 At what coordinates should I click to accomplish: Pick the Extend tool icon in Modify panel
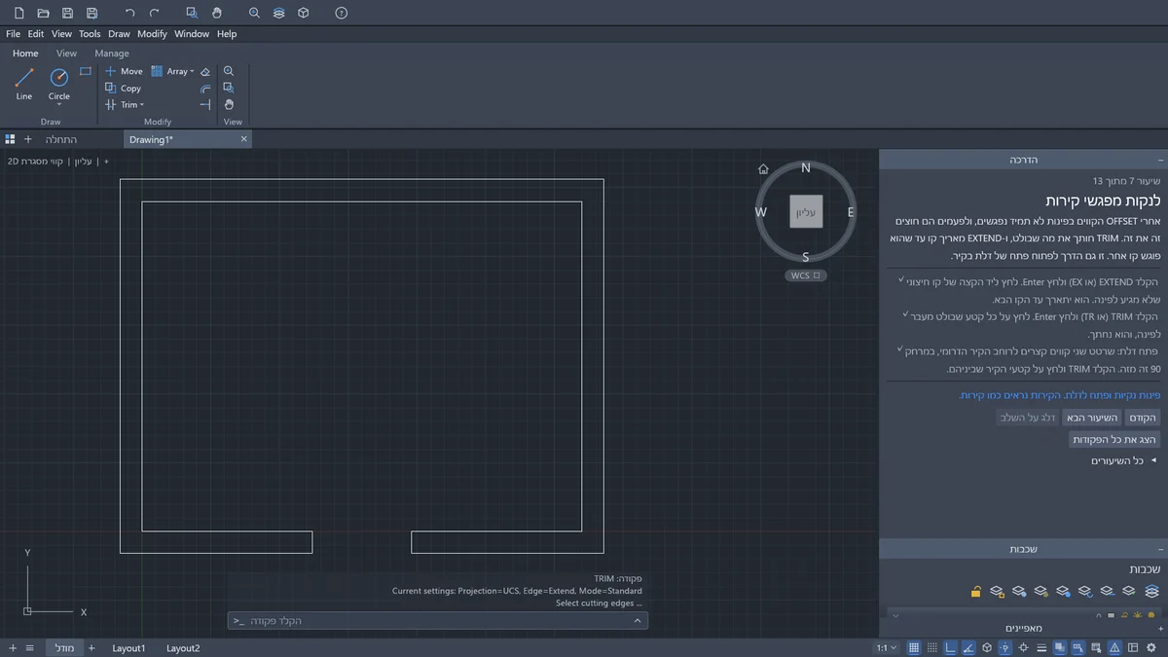click(205, 104)
